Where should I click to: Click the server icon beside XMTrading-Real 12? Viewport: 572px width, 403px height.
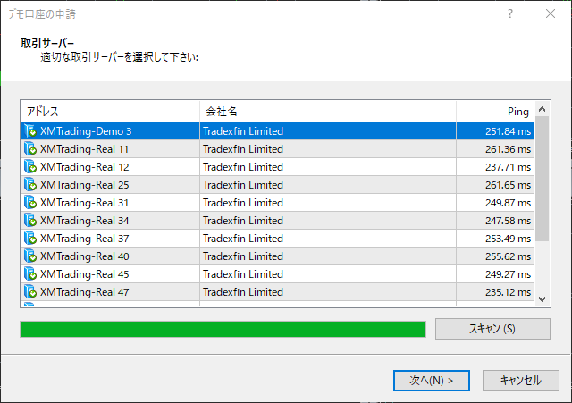point(30,167)
